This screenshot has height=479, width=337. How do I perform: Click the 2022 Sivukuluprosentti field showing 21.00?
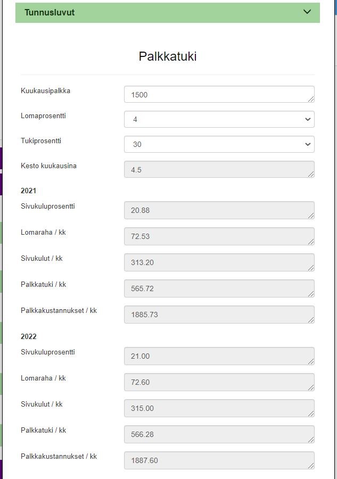(x=219, y=356)
